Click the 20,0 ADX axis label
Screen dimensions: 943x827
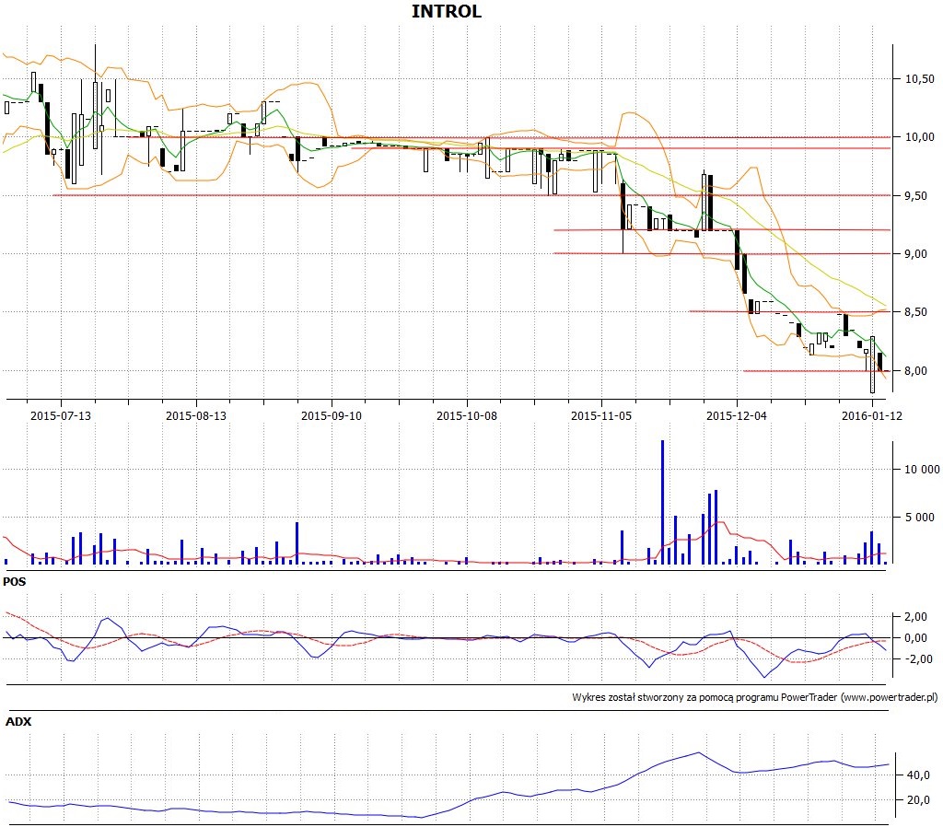918,800
